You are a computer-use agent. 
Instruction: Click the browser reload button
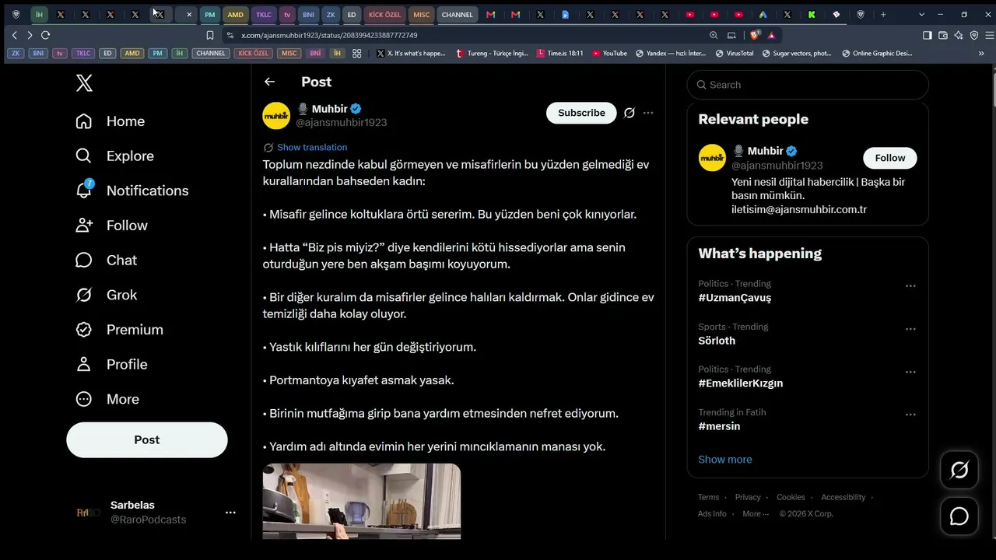45,35
